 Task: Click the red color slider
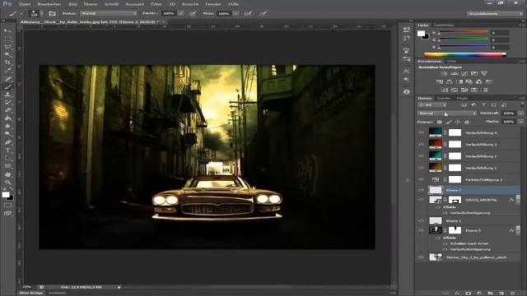click(463, 32)
